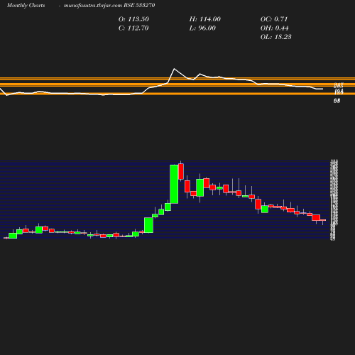Select the open value "O: 113.50"
This screenshot has height=355, width=355.
tap(133, 19)
